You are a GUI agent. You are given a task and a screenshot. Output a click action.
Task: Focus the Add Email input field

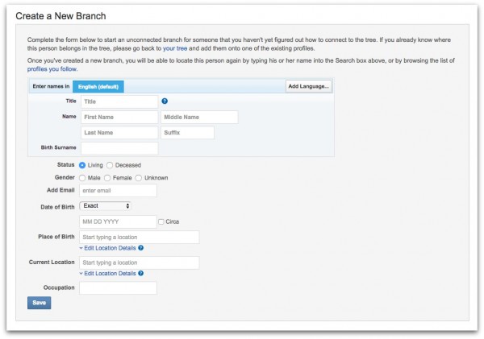point(118,191)
